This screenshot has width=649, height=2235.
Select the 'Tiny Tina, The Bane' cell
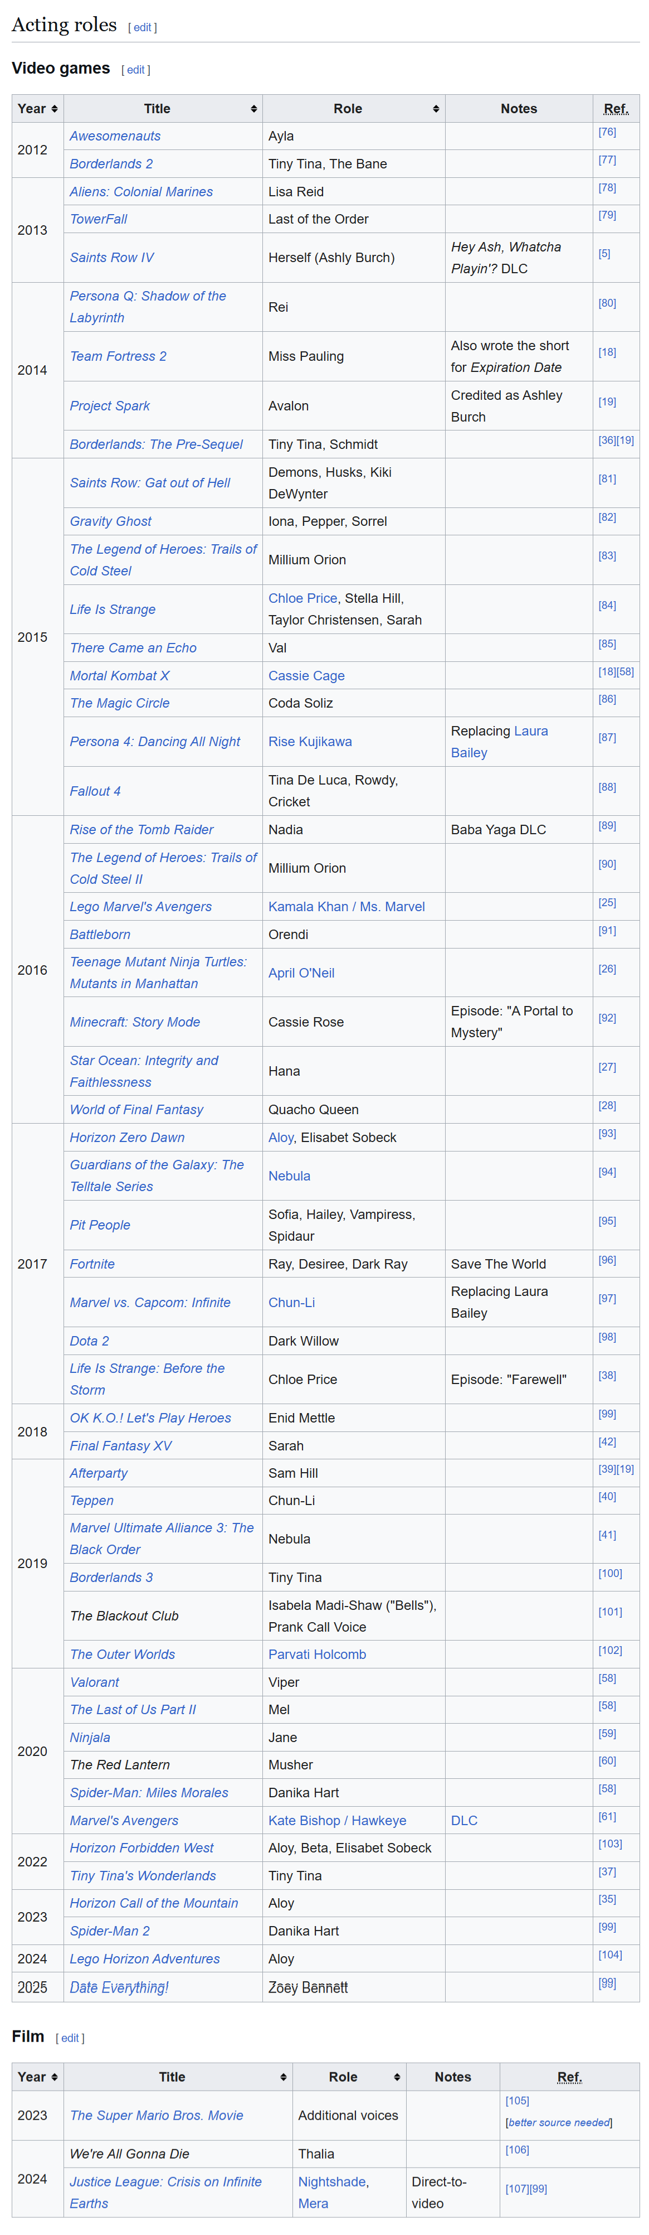pyautogui.click(x=354, y=164)
